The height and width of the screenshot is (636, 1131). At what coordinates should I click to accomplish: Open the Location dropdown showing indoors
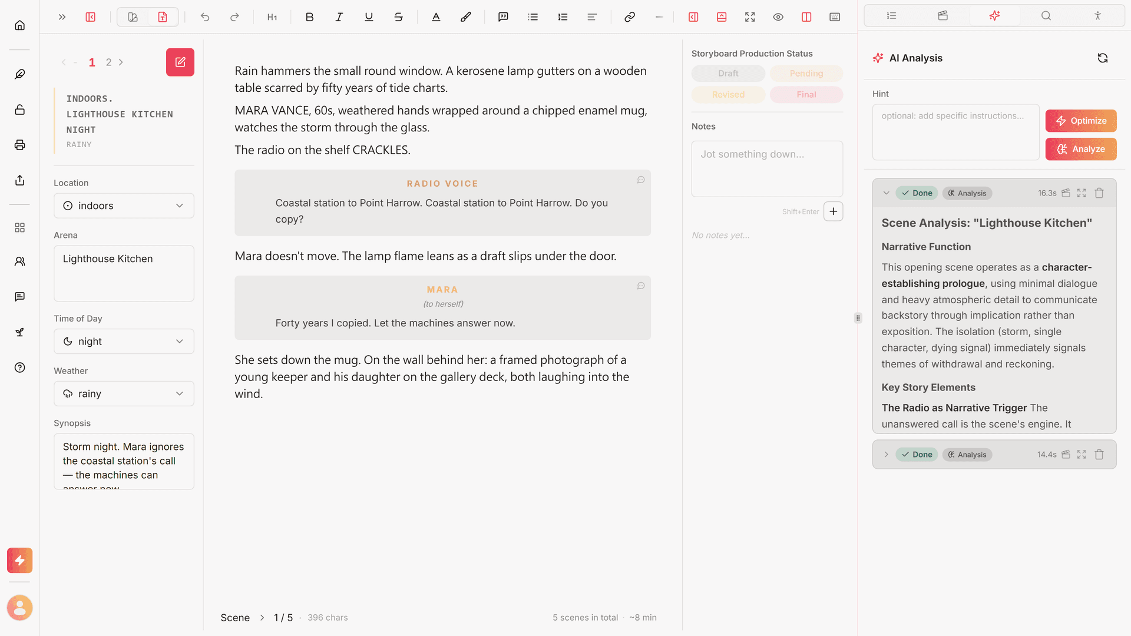tap(124, 206)
